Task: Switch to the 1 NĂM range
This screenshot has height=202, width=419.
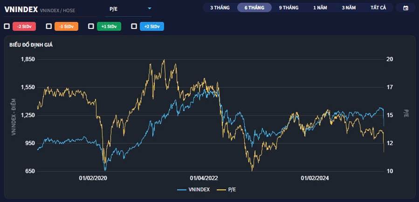Action: [x=320, y=8]
